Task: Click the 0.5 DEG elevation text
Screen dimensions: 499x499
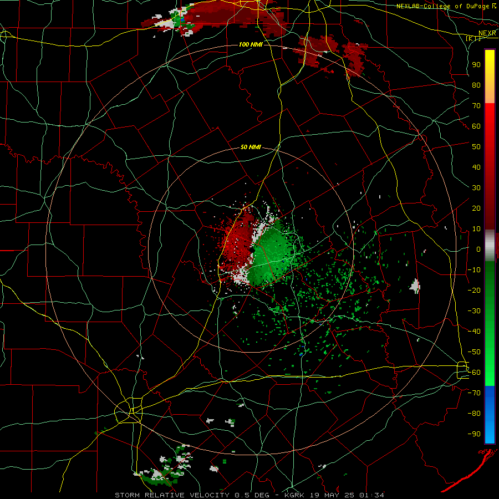Action: tap(252, 495)
